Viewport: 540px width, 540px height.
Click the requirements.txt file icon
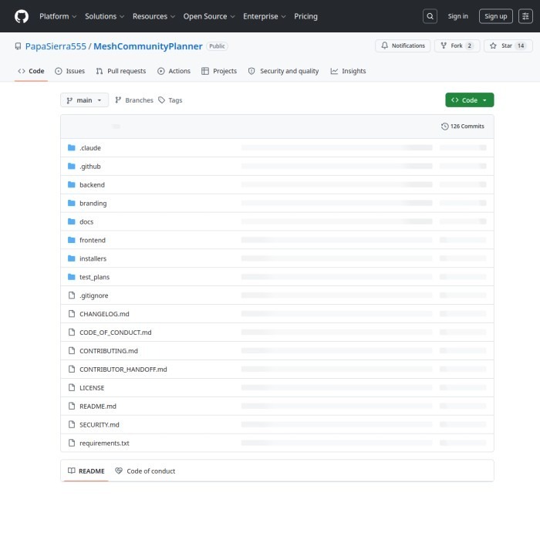click(72, 443)
